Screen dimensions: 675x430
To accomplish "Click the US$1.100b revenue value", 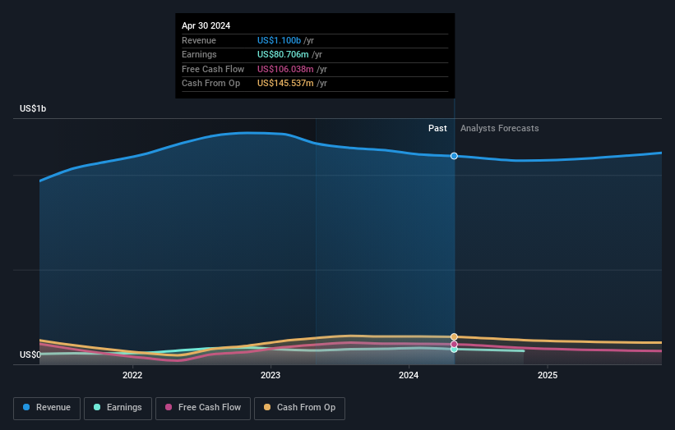I will [x=279, y=40].
